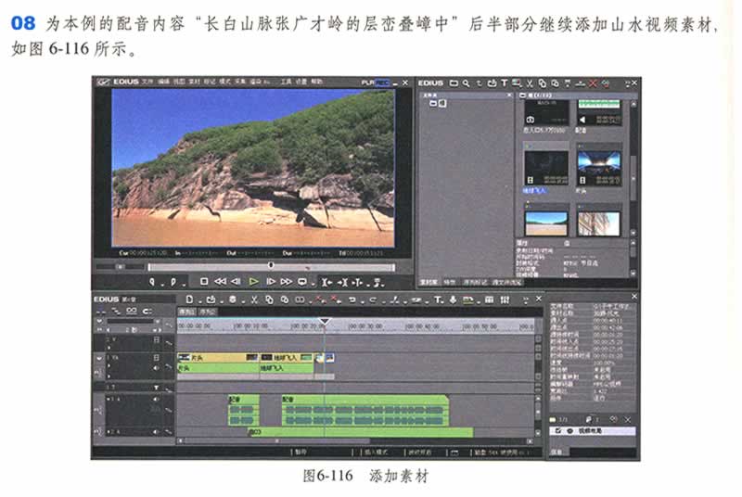This screenshot has height=497, width=742.
Task: Step forward one frame in player
Action: pos(271,281)
